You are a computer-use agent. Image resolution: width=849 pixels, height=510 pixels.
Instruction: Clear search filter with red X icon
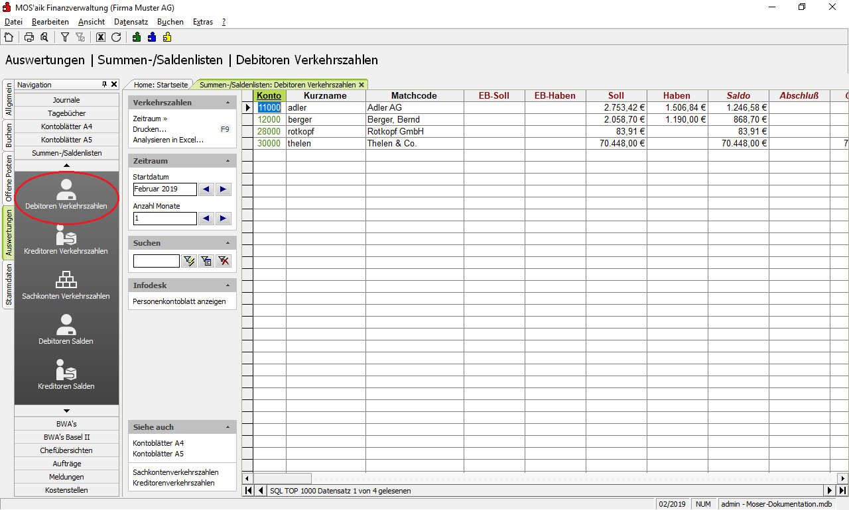tap(224, 261)
